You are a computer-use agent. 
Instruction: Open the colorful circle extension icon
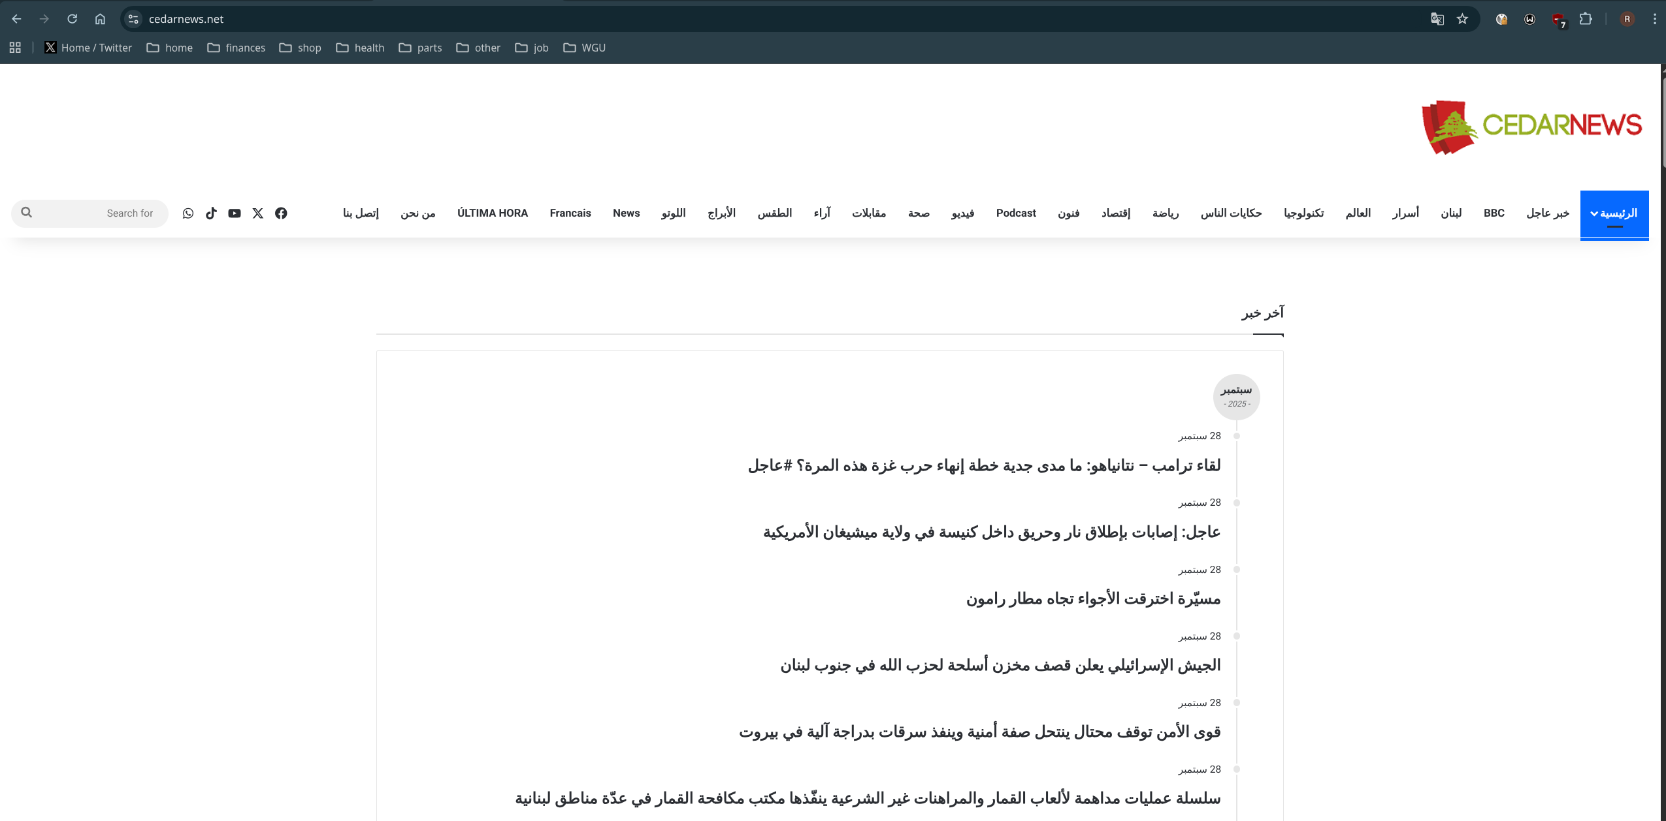[x=1501, y=19]
